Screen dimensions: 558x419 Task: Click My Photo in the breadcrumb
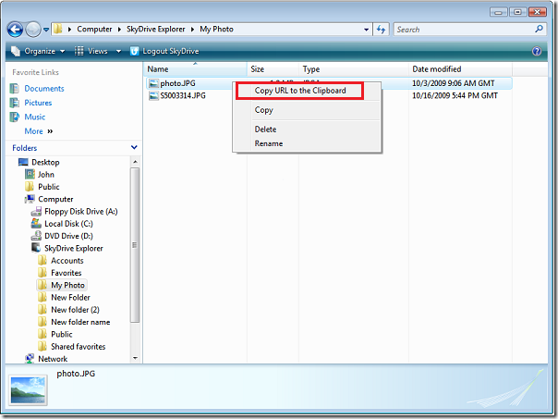point(216,30)
